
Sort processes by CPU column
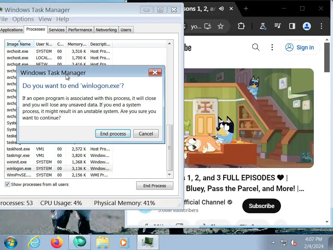click(60, 44)
